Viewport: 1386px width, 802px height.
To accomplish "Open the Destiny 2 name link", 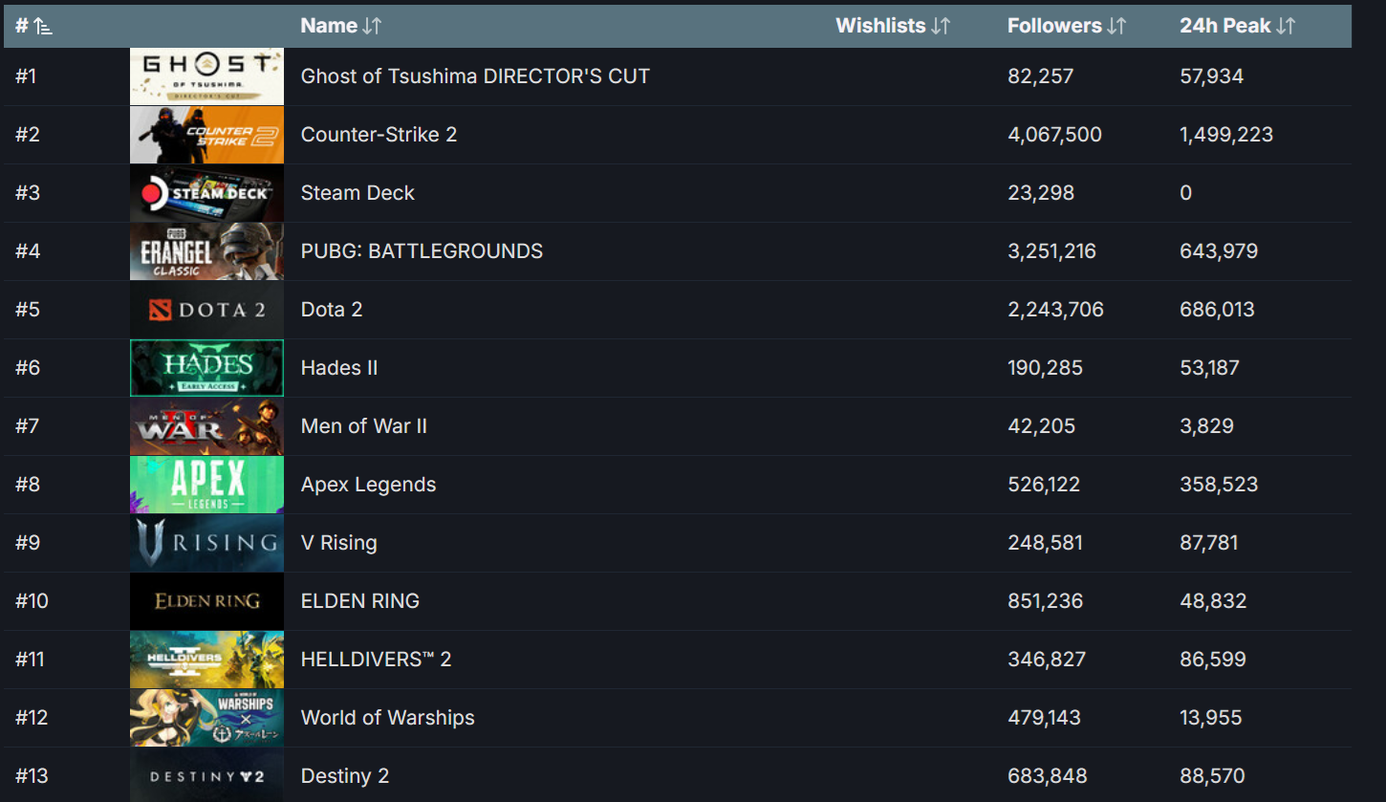I will click(x=344, y=776).
